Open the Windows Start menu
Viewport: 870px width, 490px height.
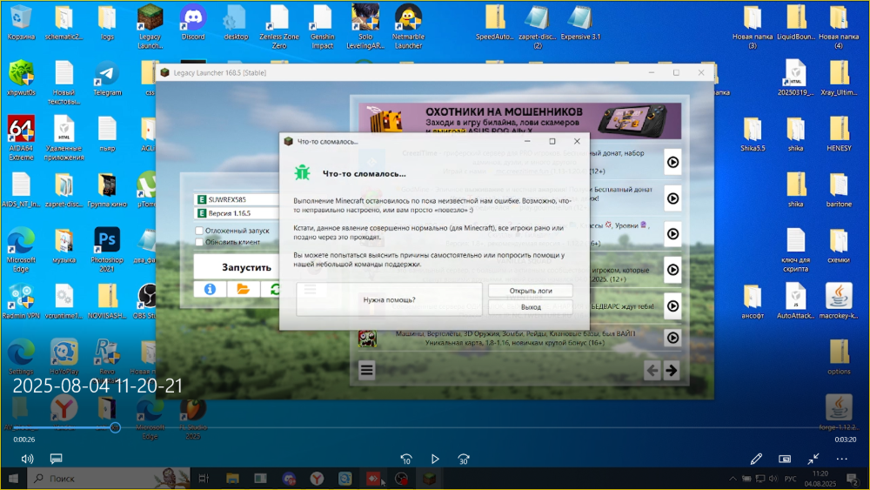pos(13,479)
